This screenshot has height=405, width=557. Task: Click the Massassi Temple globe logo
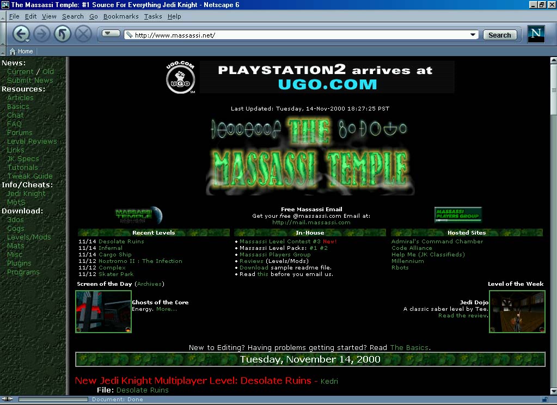point(139,215)
